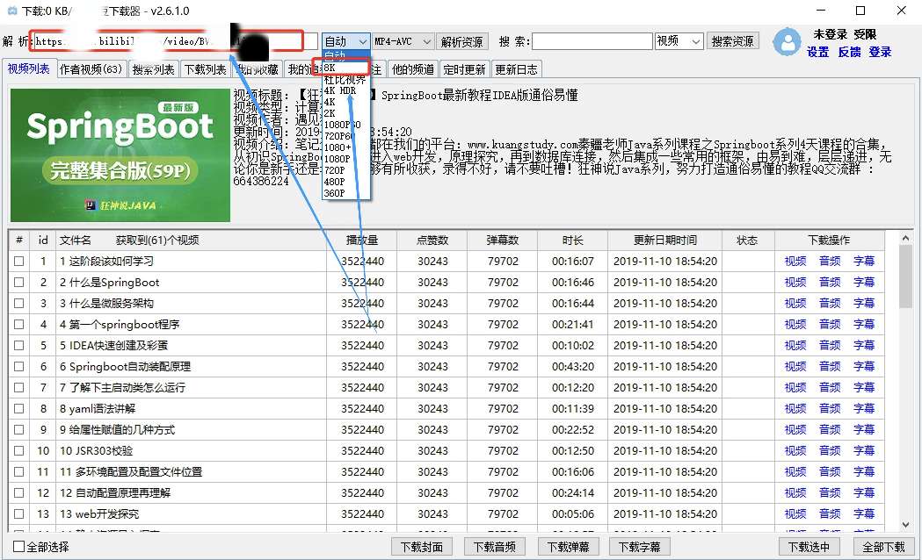The width and height of the screenshot is (922, 560).
Task: Select duration 00:05:06 cell
Action: [573, 514]
